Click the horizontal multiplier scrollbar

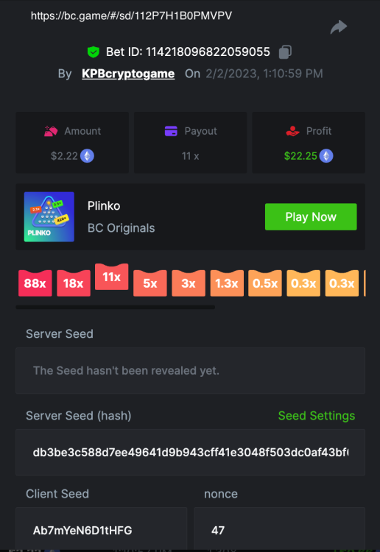(x=115, y=308)
